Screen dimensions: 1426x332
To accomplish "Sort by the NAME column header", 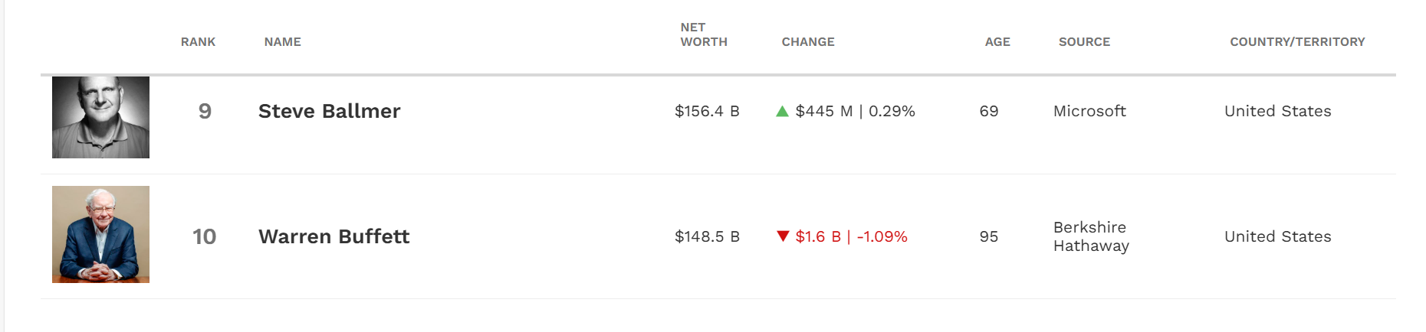I will tap(282, 42).
